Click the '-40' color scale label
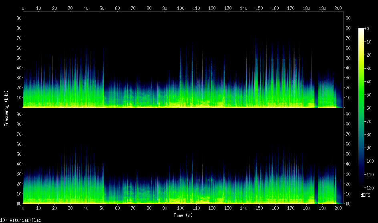The image size is (378, 223). point(368,82)
